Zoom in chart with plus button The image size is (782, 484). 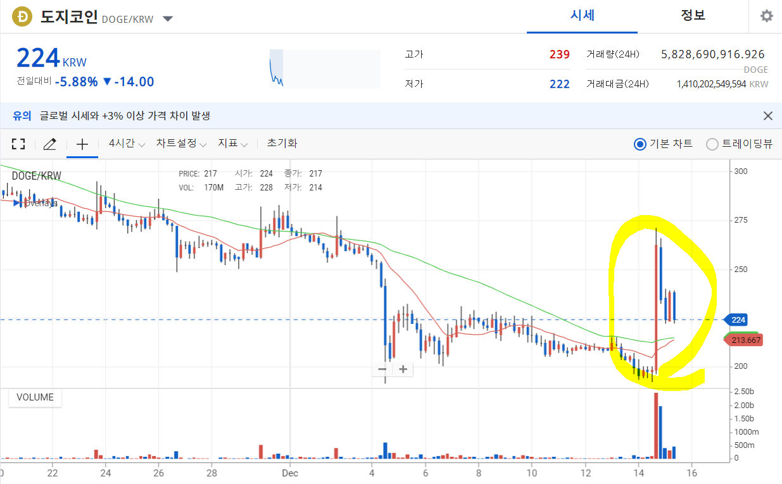(x=403, y=369)
